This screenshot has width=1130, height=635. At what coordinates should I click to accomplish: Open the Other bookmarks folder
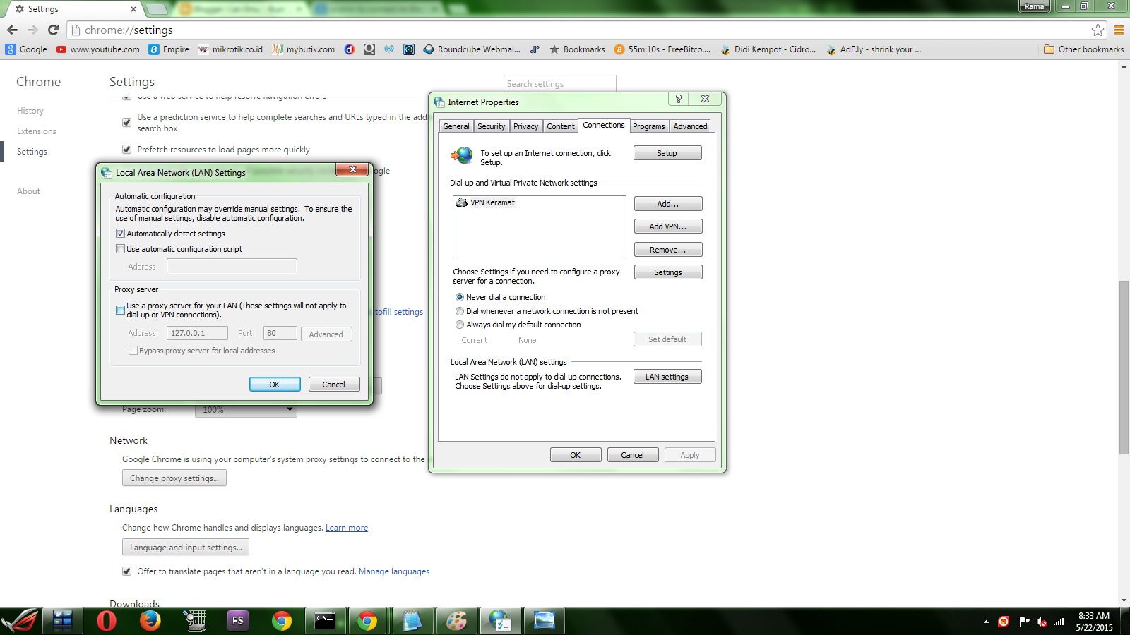[1083, 49]
